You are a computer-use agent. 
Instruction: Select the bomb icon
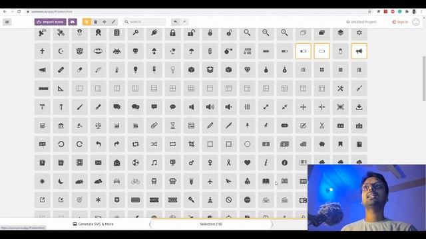[228, 51]
